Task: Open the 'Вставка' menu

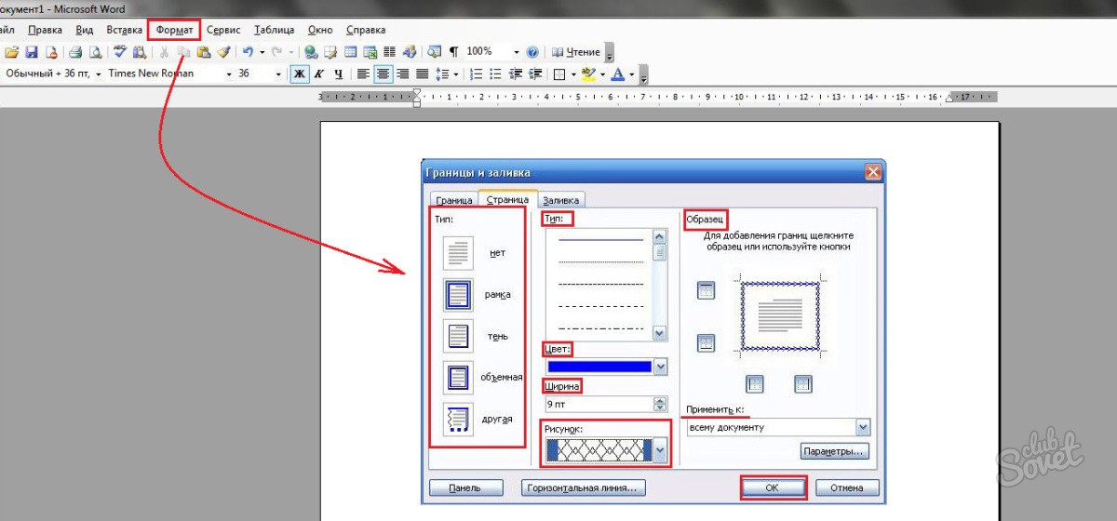Action: tap(125, 30)
